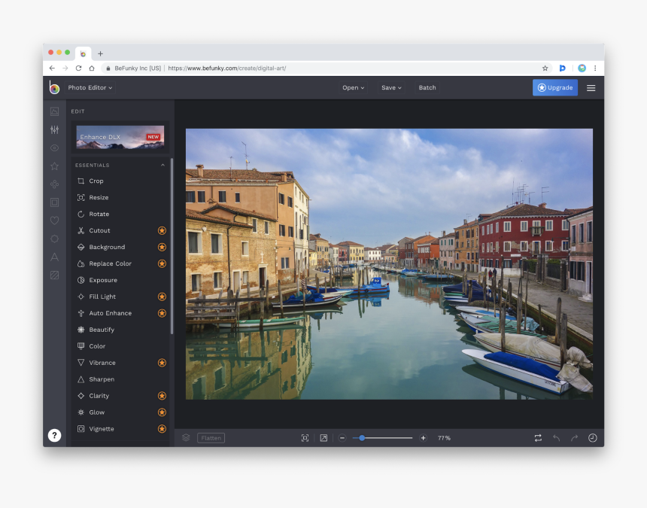Viewport: 647px width, 508px height.
Task: Select the BeFunky browser tab
Action: [83, 53]
